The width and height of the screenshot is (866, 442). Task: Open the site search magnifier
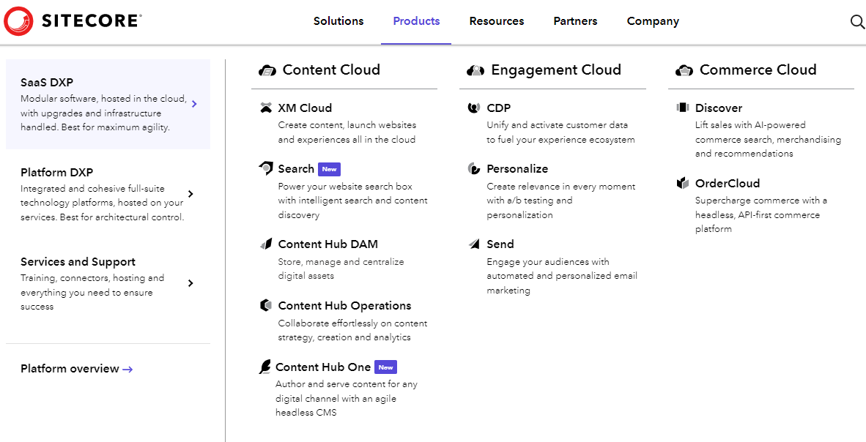[x=857, y=22]
